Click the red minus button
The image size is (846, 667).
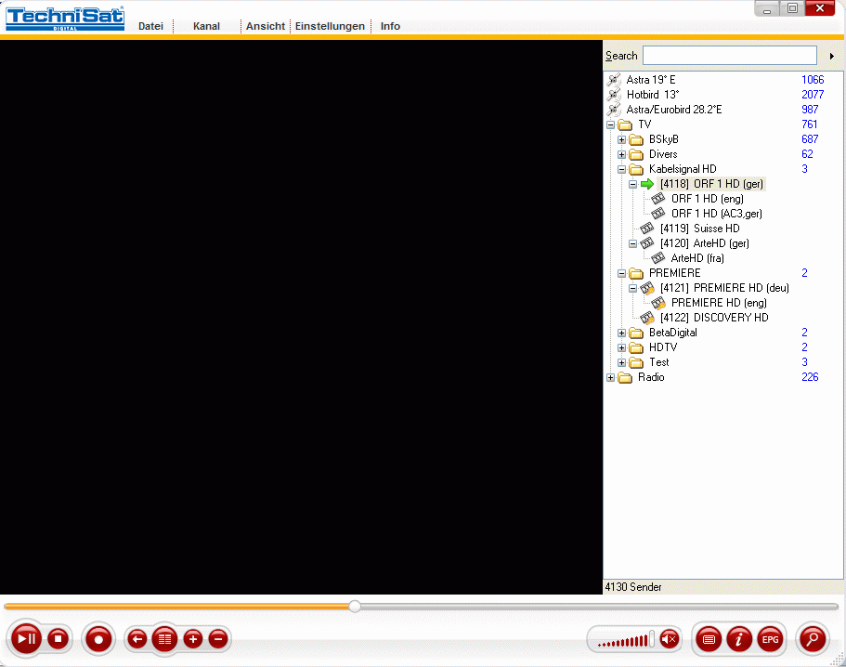tap(218, 639)
